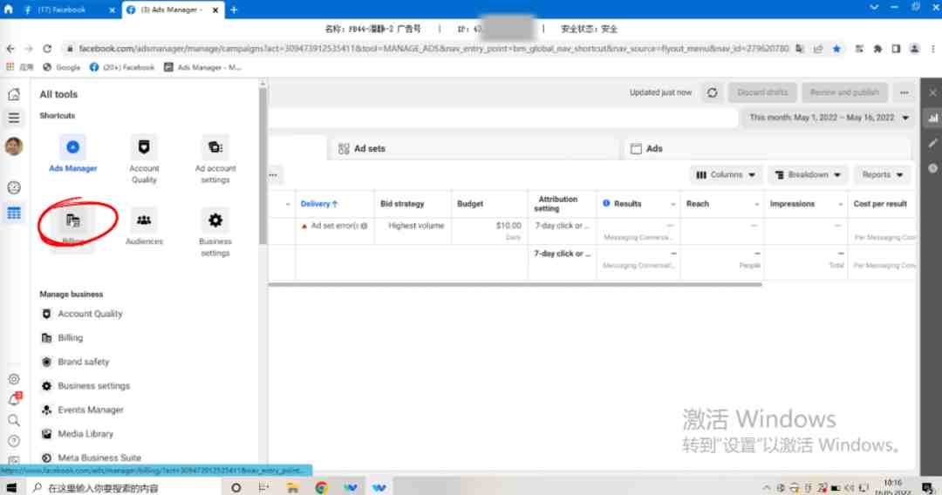This screenshot has height=495, width=942.
Task: Toggle the hamburger menu icon
Action: point(14,119)
